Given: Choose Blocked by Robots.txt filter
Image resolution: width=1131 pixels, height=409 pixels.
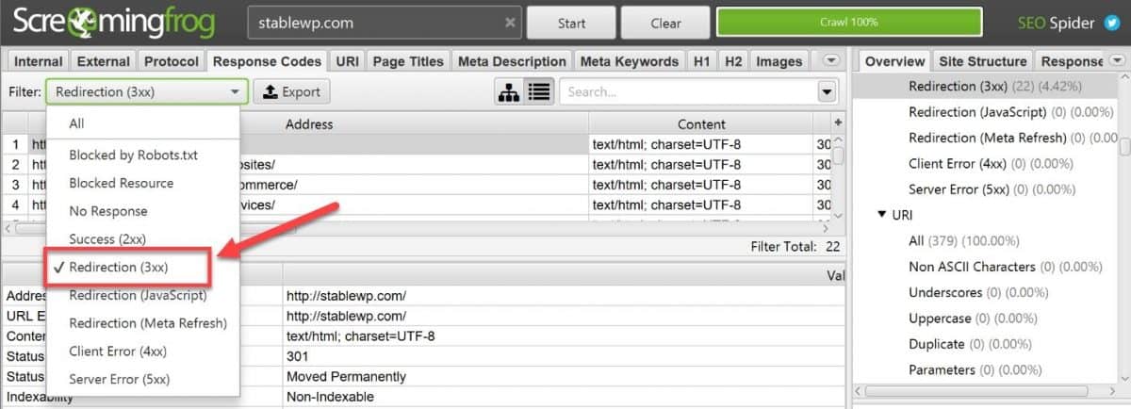Looking at the screenshot, I should coord(142,155).
